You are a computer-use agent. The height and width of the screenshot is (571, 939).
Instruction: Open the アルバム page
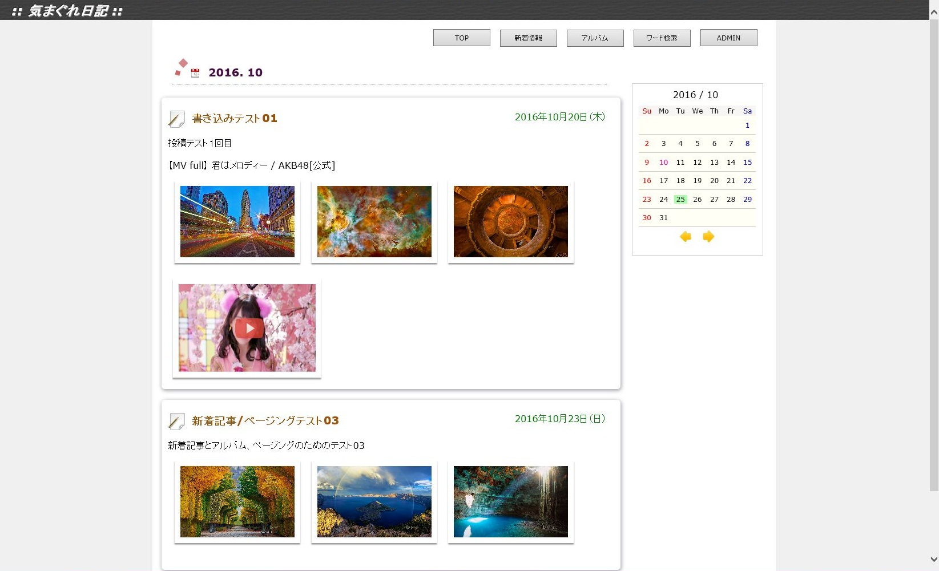(595, 38)
